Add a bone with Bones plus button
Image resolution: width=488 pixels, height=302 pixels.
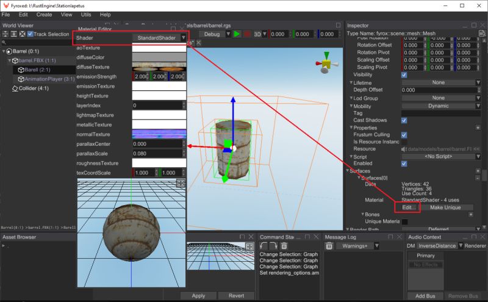coord(470,214)
